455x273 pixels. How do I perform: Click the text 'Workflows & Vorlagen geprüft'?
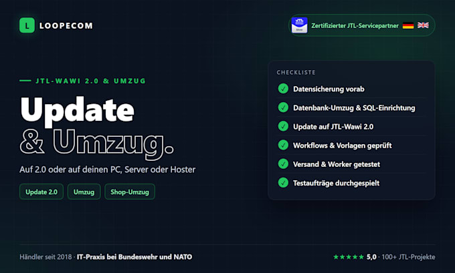click(x=343, y=146)
